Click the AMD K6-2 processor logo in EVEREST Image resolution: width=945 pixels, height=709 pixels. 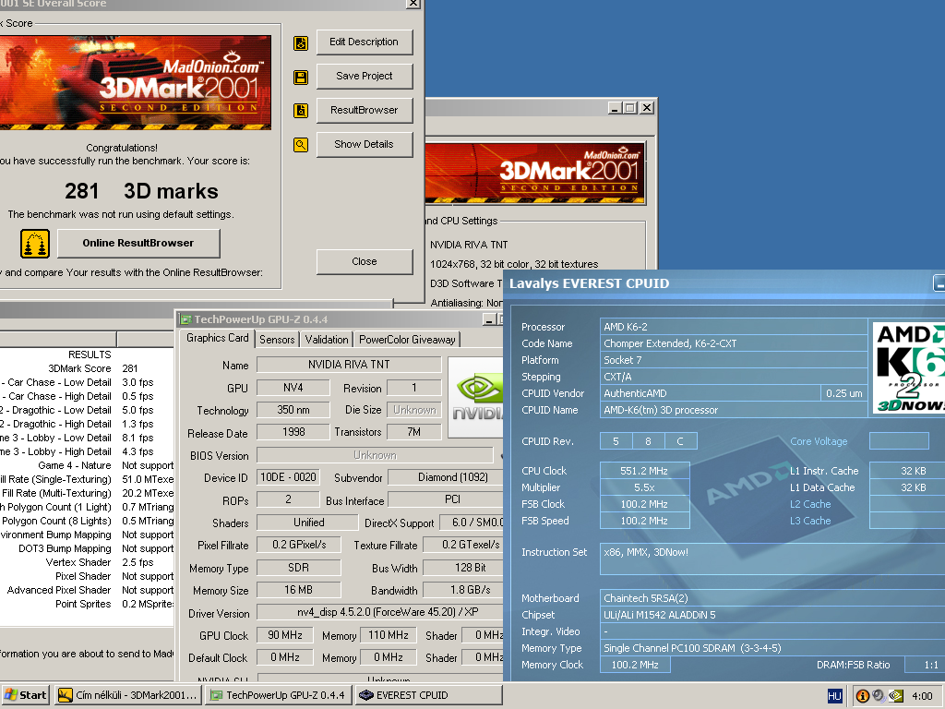pos(909,367)
